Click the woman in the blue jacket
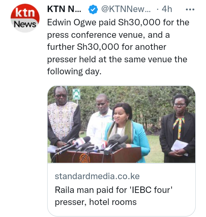The height and width of the screenshot is (217, 206). click(x=127, y=129)
